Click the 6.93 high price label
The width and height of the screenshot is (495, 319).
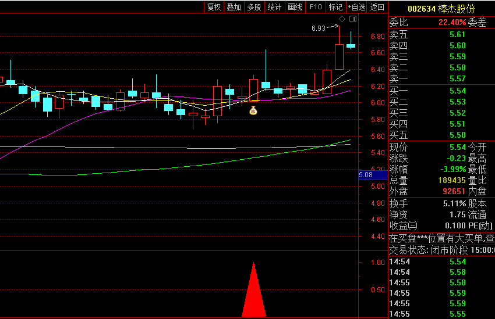coord(318,28)
